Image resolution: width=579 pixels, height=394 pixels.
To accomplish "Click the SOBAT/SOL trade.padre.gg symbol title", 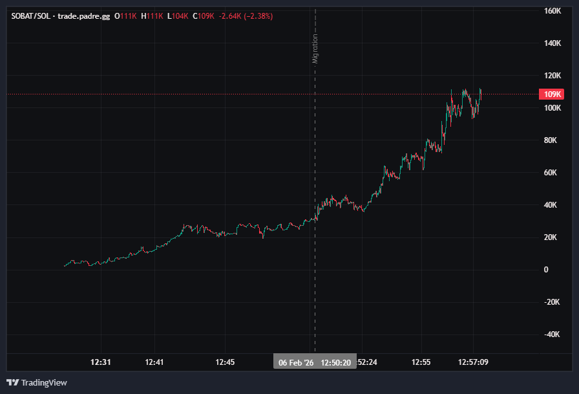I will (x=61, y=16).
